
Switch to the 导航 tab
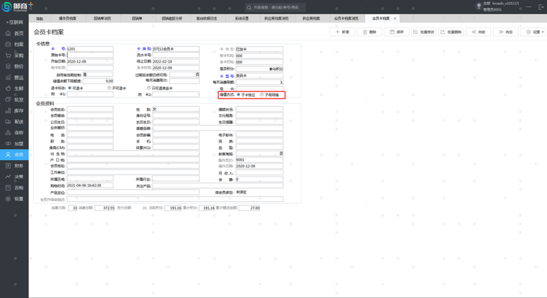[40, 19]
